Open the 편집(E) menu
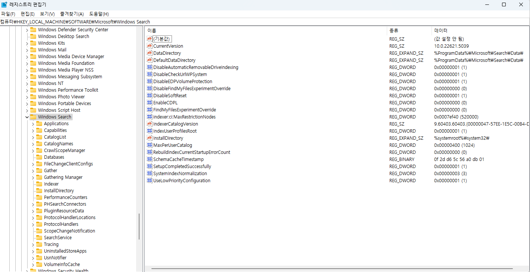 click(x=28, y=14)
